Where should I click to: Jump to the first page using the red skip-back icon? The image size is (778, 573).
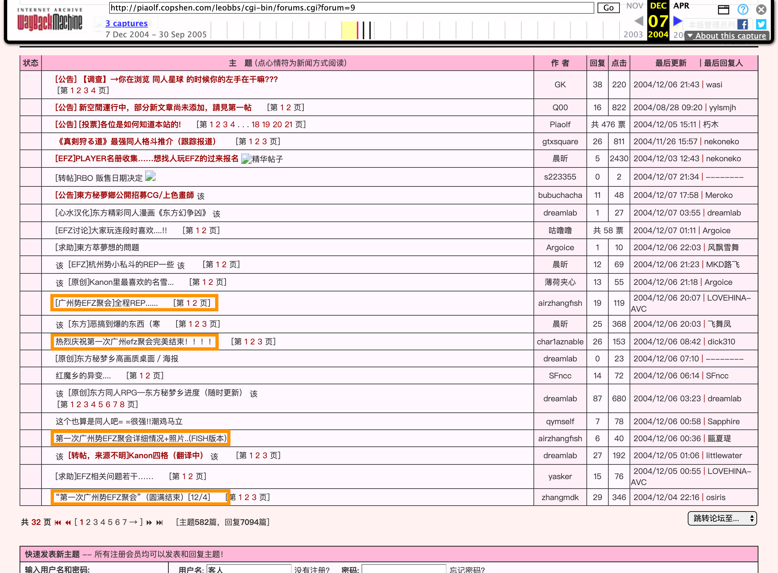58,522
